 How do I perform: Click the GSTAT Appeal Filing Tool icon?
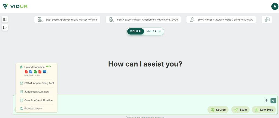(21, 83)
